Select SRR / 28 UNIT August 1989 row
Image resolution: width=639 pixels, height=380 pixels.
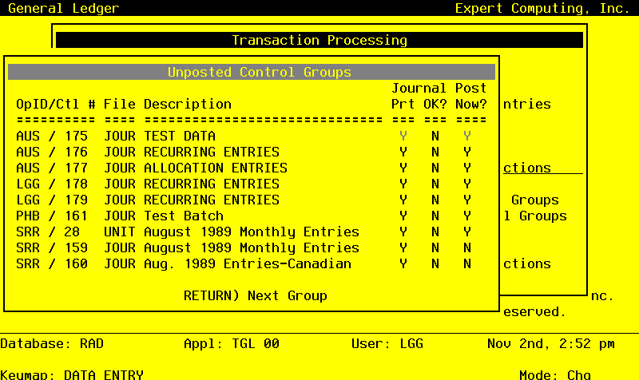coord(244,232)
